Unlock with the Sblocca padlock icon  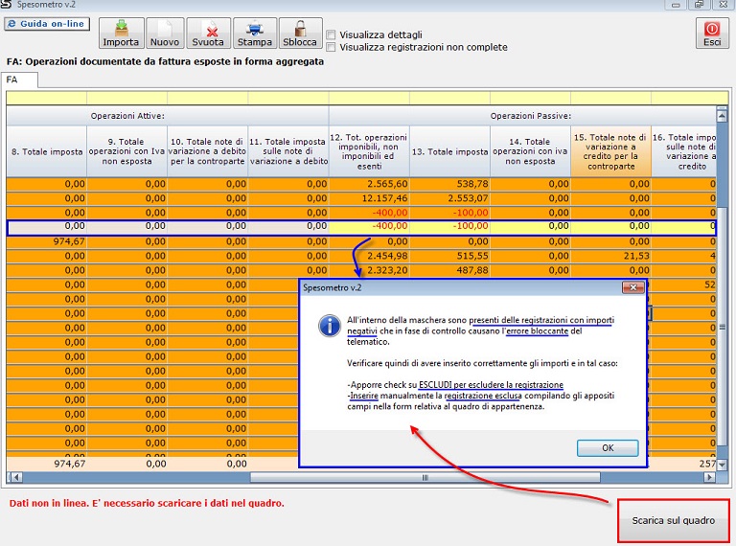[x=300, y=34]
